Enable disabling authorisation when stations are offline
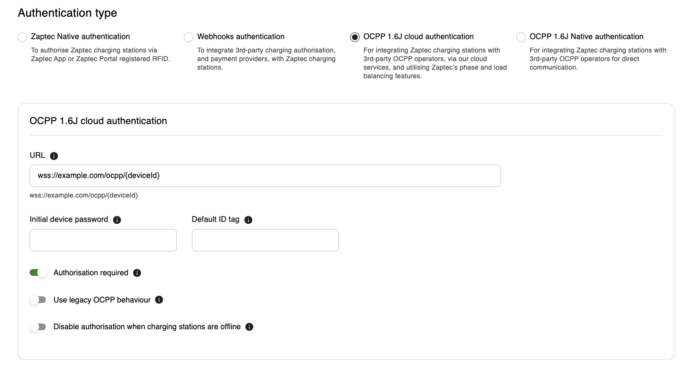The height and width of the screenshot is (365, 694). (38, 327)
